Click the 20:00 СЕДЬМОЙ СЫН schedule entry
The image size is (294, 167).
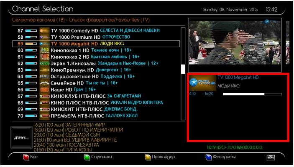67,135
